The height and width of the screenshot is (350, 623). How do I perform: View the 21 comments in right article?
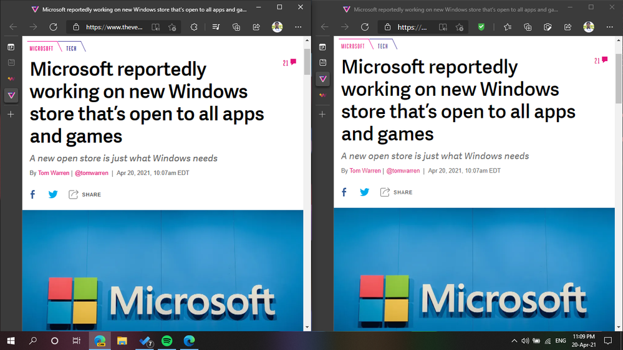click(601, 60)
